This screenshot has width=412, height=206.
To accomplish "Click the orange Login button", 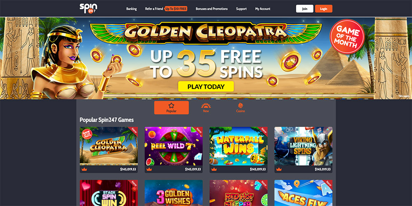I will [x=324, y=9].
